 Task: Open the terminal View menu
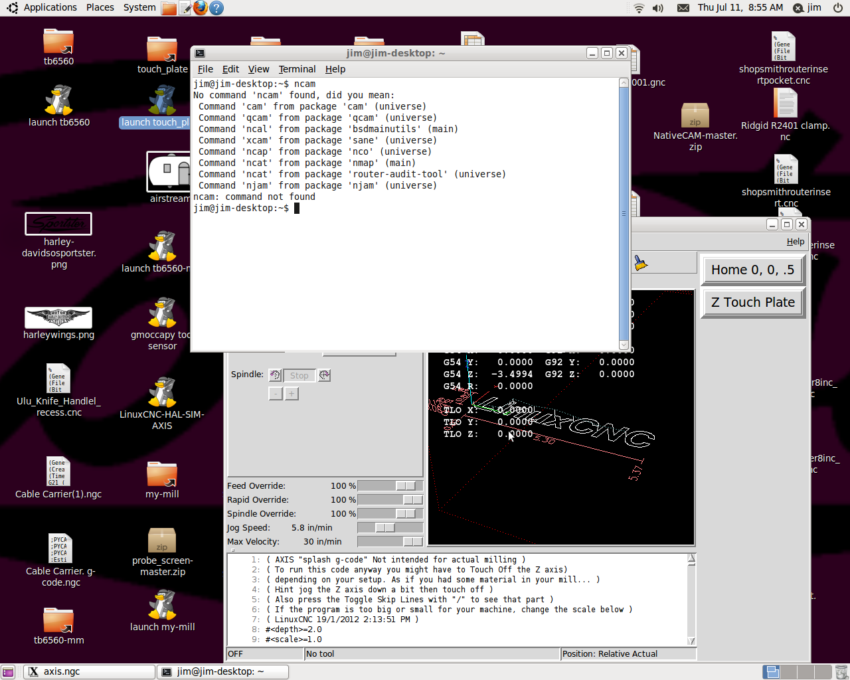(x=258, y=69)
